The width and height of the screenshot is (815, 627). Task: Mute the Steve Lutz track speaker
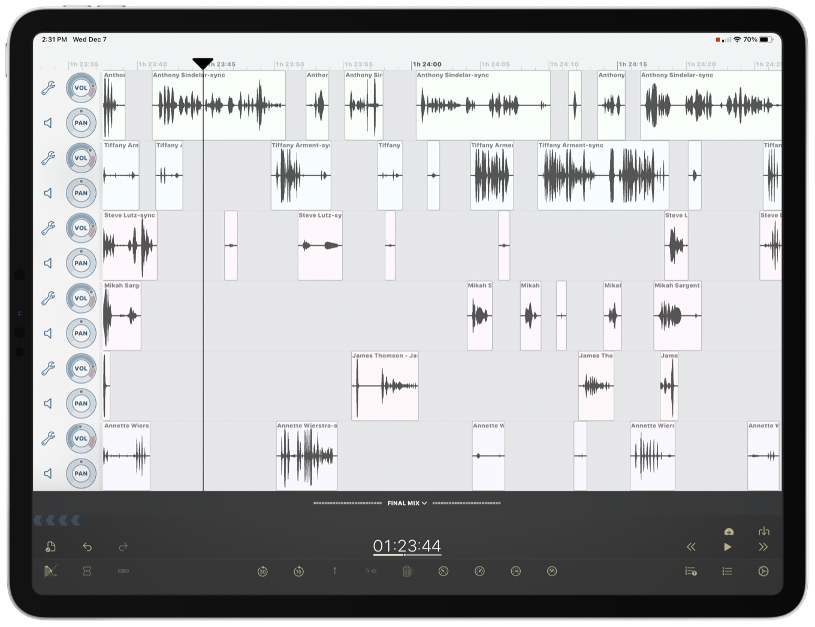(48, 263)
